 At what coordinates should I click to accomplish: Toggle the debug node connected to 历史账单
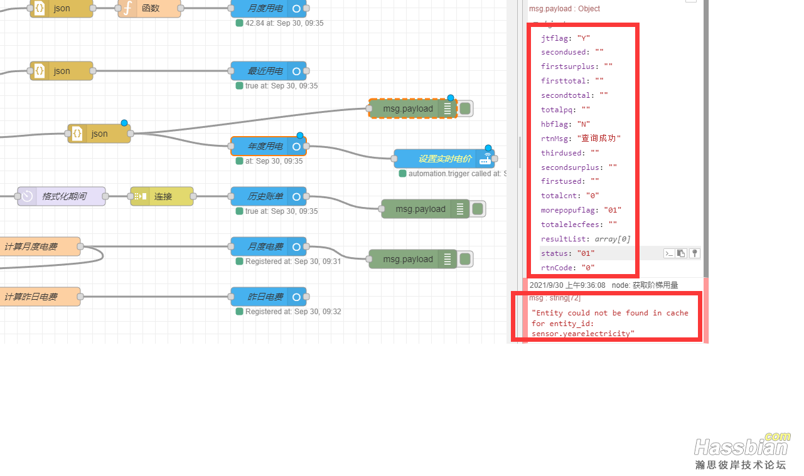478,209
